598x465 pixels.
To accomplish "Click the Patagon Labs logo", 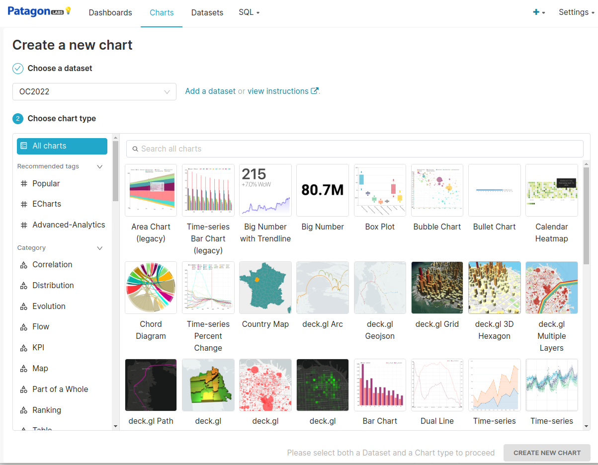I will [x=40, y=12].
